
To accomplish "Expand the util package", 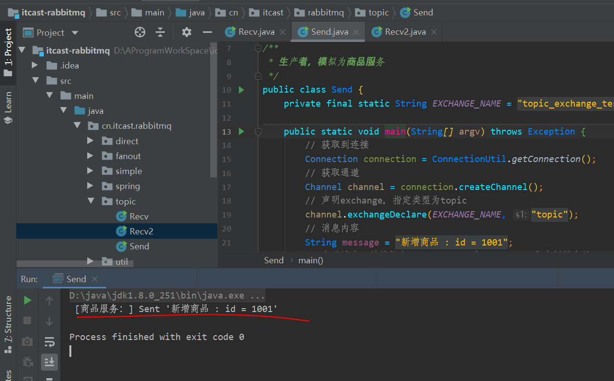I will 90,261.
